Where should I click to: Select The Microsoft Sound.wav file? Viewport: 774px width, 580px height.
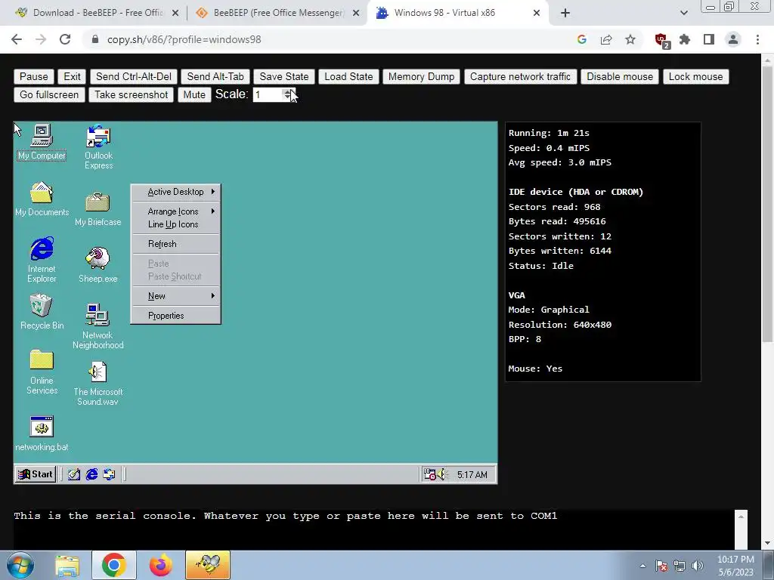(98, 383)
